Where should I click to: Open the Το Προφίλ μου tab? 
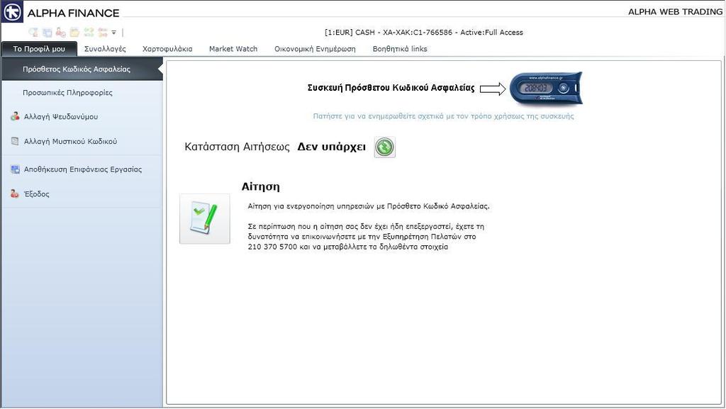(x=40, y=49)
